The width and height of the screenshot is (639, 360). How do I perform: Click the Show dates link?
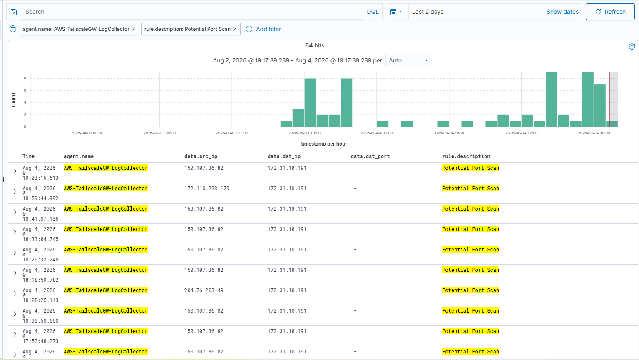(562, 12)
